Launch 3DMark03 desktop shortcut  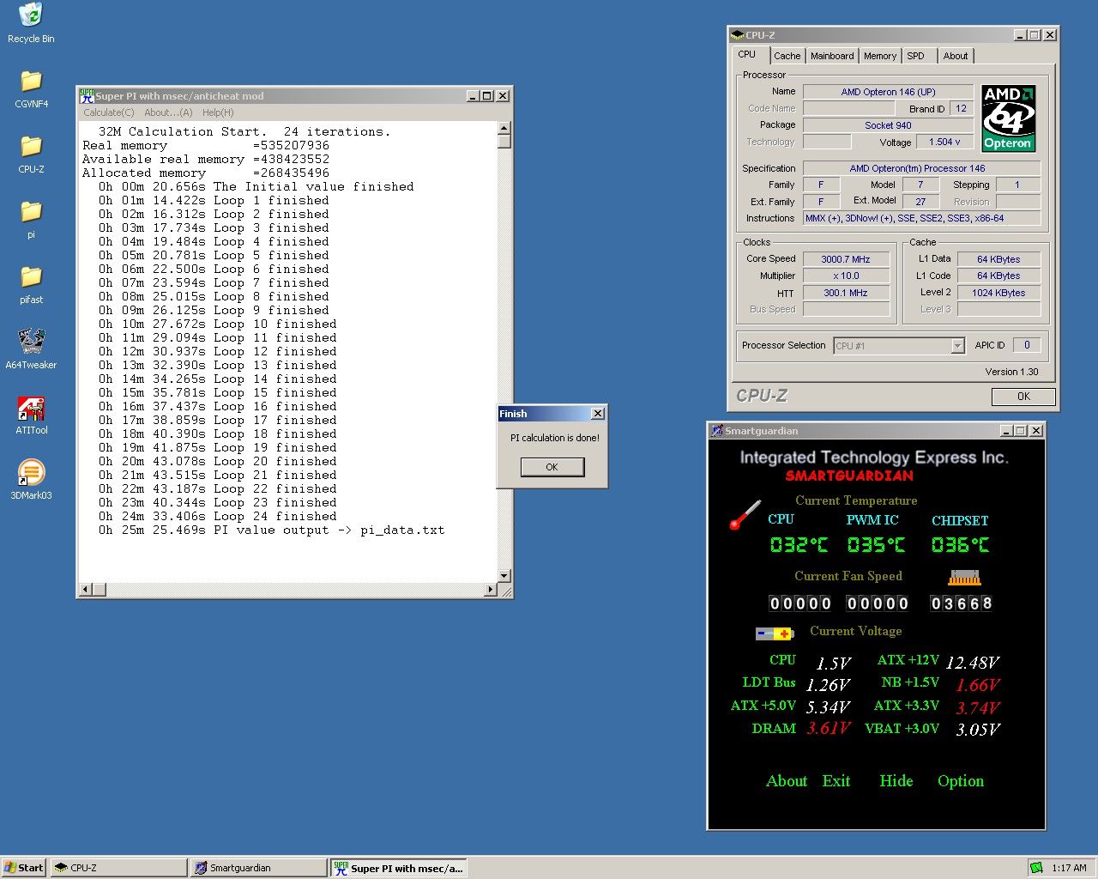coord(31,481)
